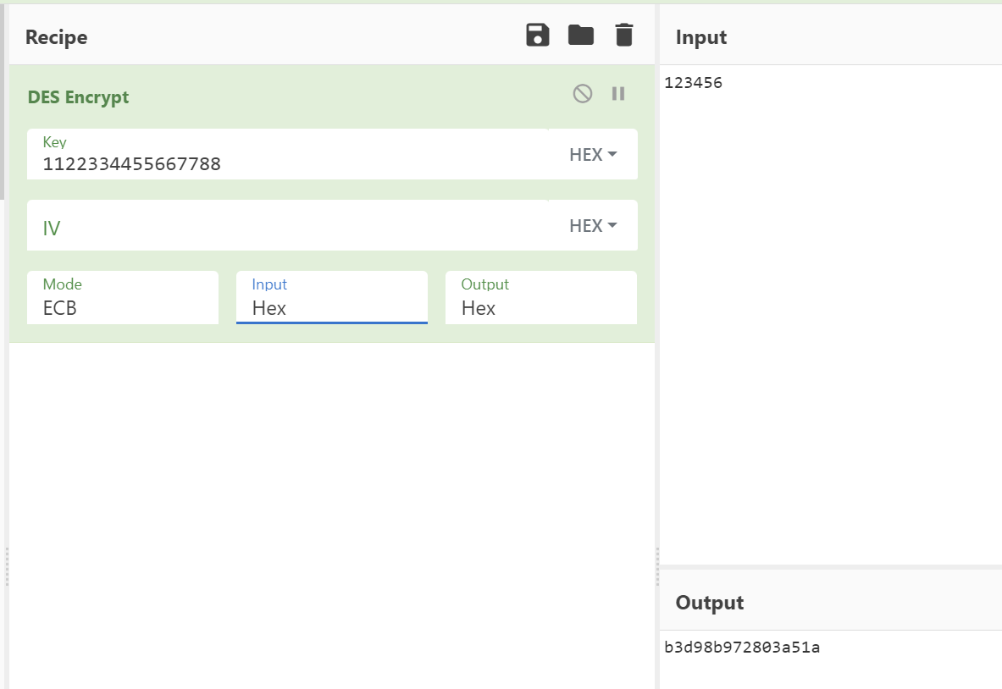1002x689 pixels.
Task: Open the Key format HEX dropdown
Action: click(593, 155)
